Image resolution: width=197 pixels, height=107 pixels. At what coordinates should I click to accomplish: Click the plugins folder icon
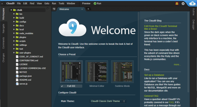(x=17, y=37)
